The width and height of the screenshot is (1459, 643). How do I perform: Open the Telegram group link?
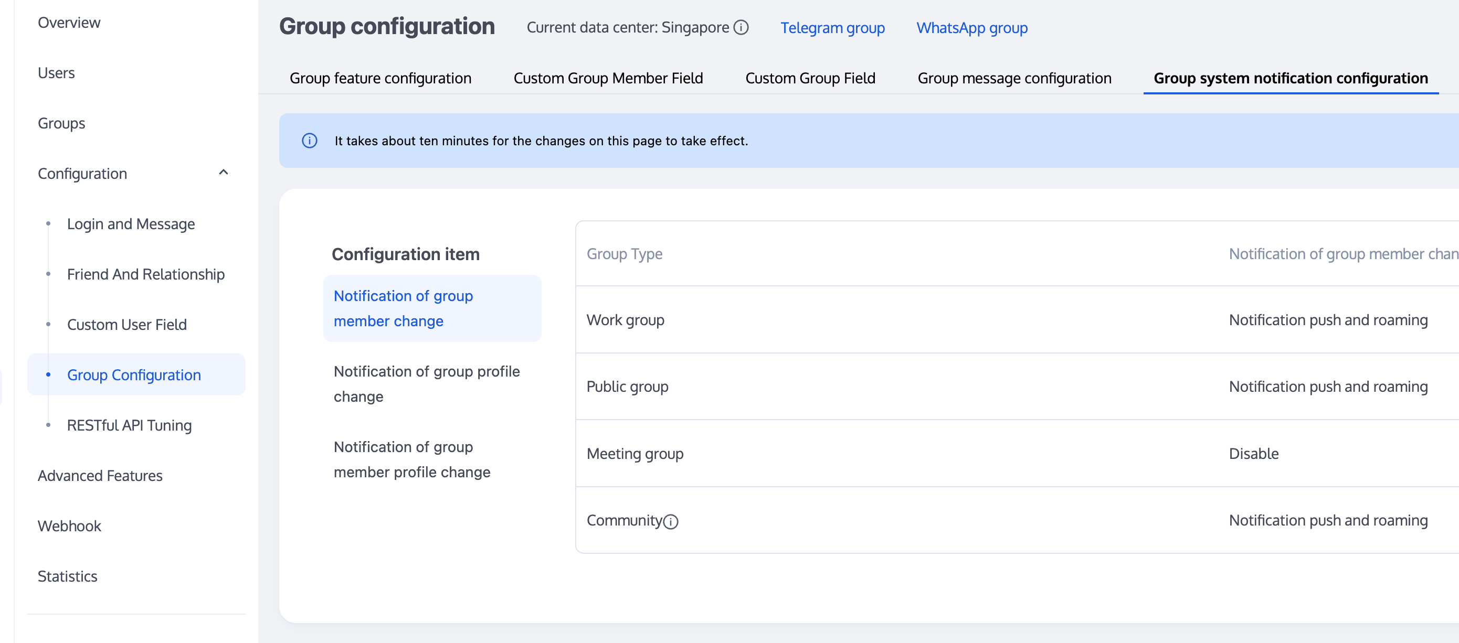click(x=832, y=28)
